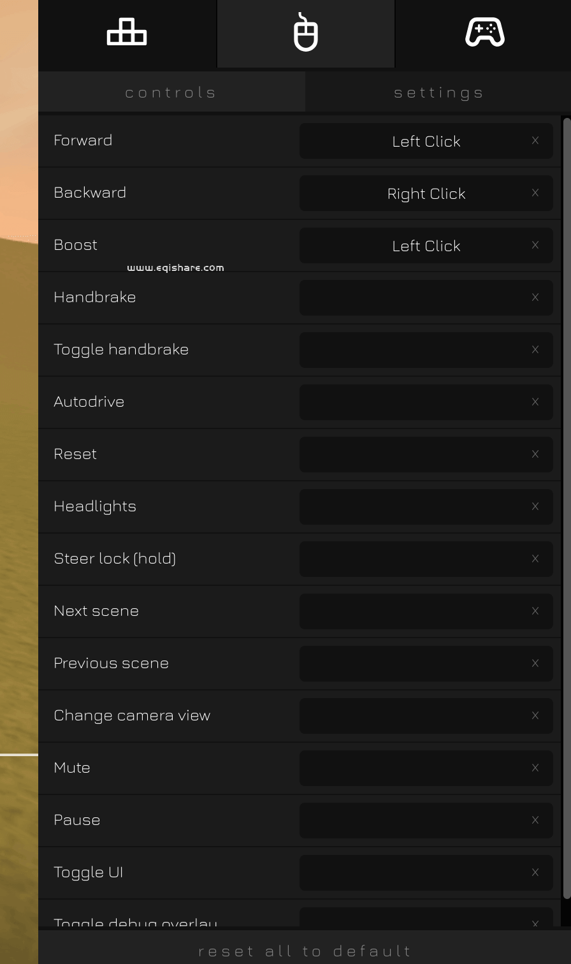Clear the Backward binding with its X
The width and height of the screenshot is (571, 964).
tap(535, 193)
